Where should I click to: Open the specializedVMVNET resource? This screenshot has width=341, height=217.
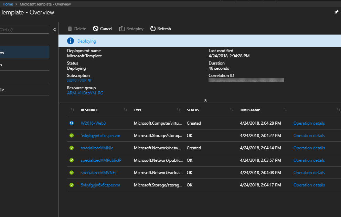[x=99, y=172]
